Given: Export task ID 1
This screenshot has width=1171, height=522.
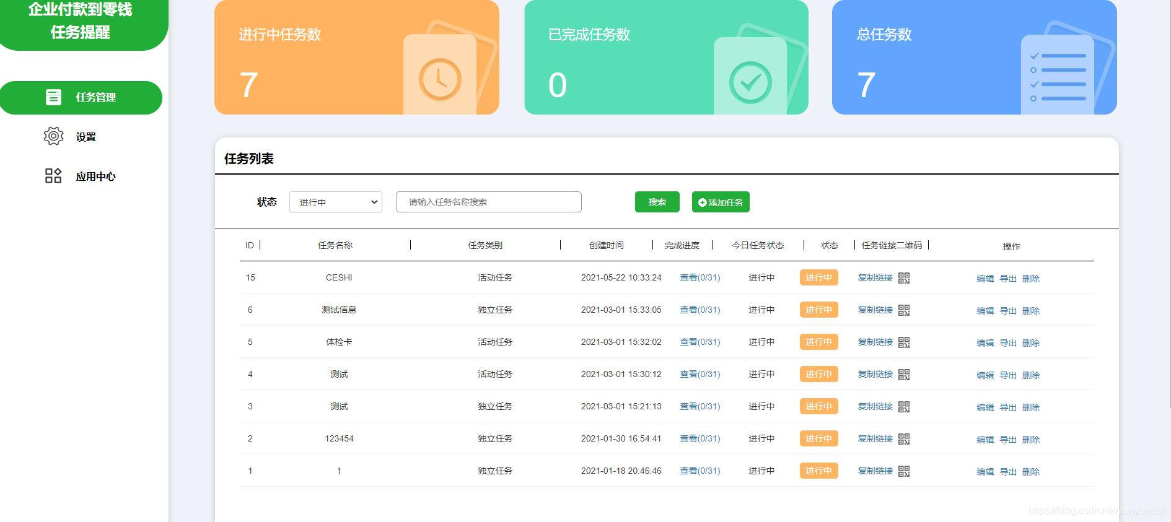Looking at the screenshot, I should [1008, 472].
